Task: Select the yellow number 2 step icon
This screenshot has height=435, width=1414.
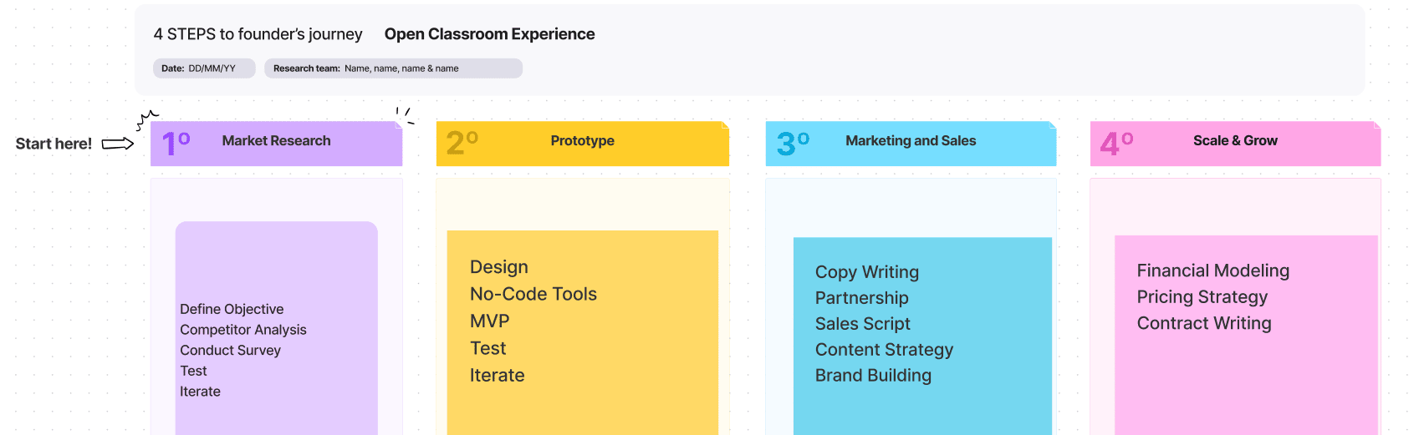Action: (x=462, y=143)
